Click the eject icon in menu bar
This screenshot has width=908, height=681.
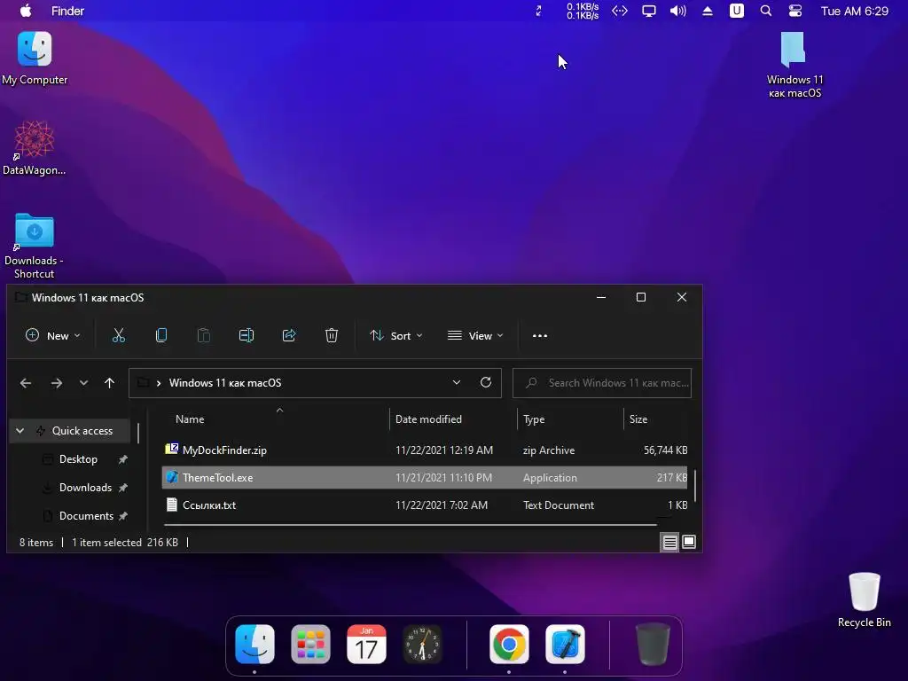pos(707,11)
